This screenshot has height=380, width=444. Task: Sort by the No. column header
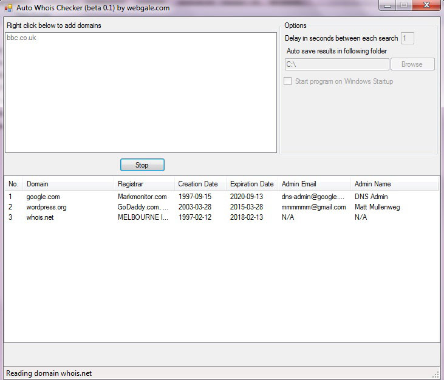point(13,184)
